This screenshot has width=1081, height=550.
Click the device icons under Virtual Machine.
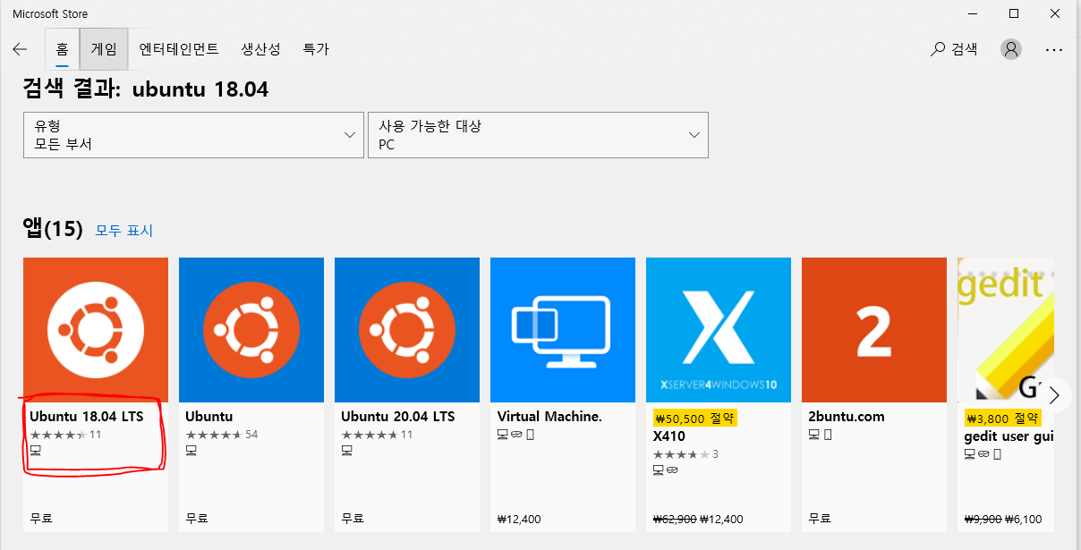[x=515, y=435]
